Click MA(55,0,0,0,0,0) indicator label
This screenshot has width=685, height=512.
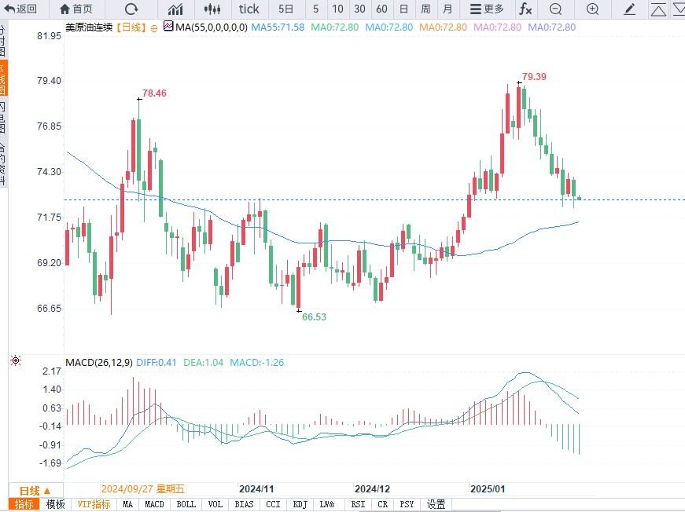tap(212, 27)
